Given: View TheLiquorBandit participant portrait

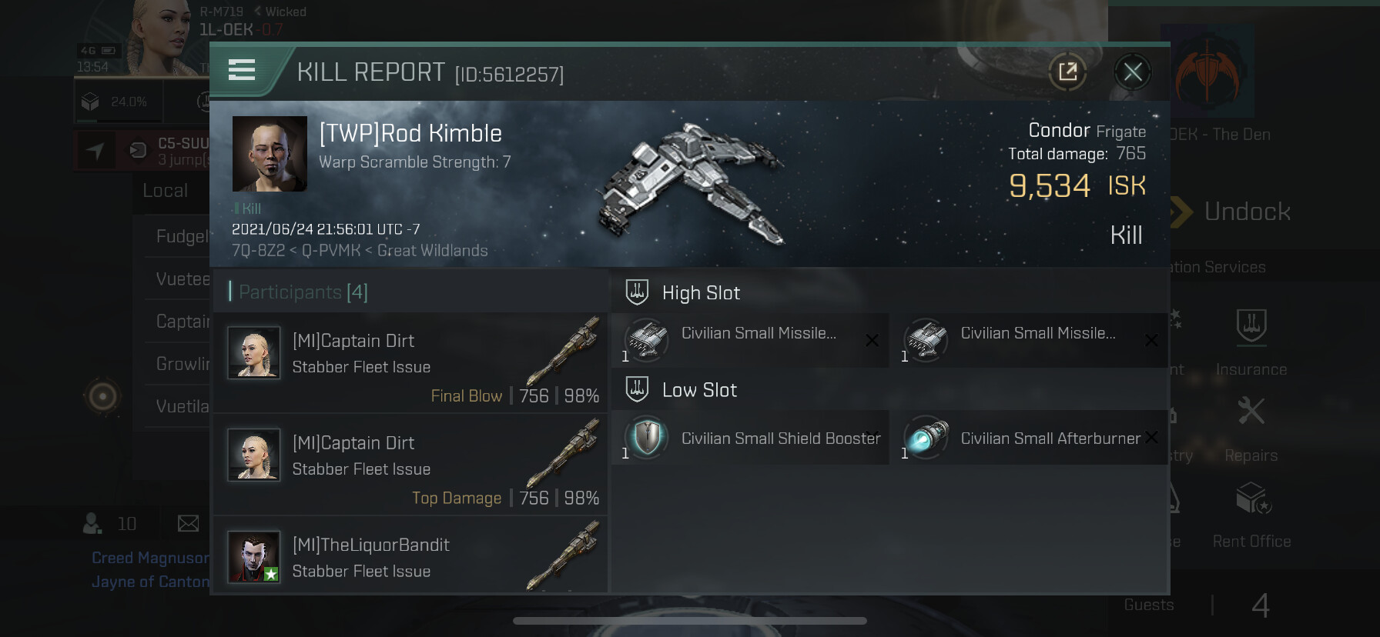Looking at the screenshot, I should [253, 557].
